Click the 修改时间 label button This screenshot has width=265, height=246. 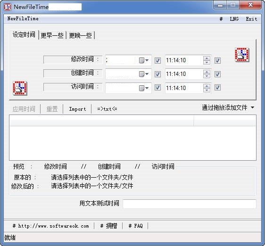73,59
